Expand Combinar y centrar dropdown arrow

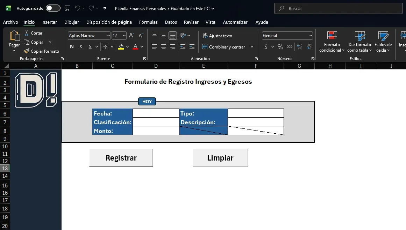[x=252, y=47]
